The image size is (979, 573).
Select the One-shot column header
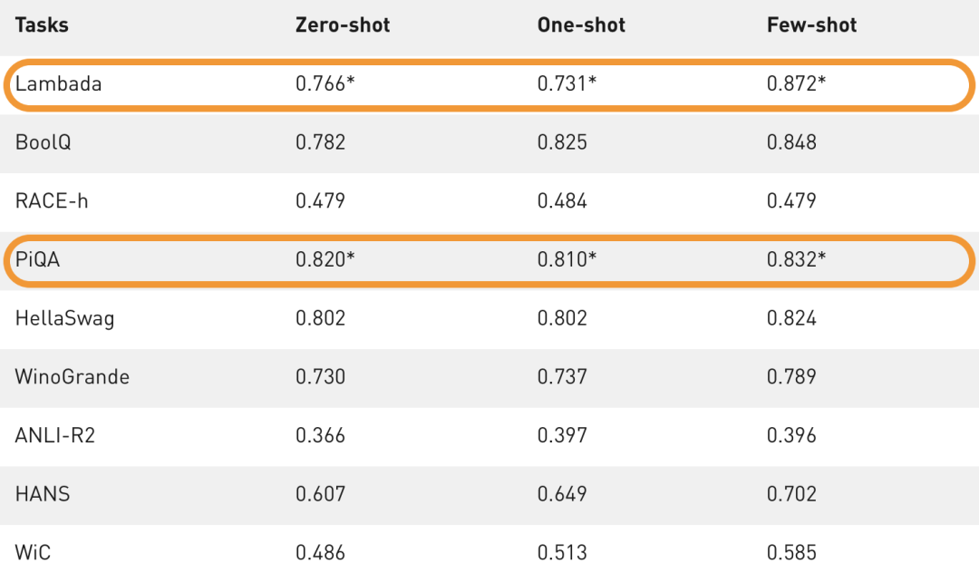coord(580,24)
